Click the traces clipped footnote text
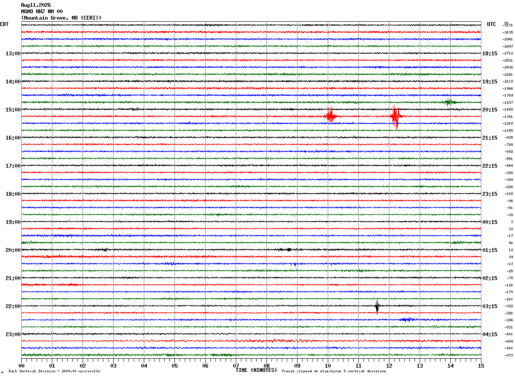 [x=334, y=371]
